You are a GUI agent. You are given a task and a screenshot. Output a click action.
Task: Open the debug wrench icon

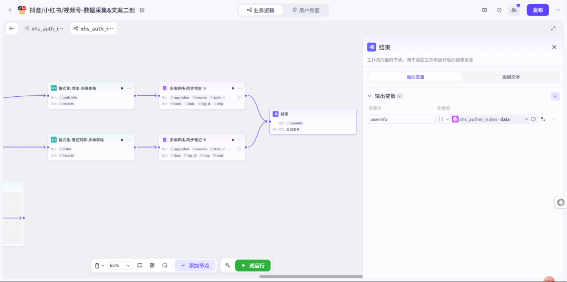tap(228, 266)
